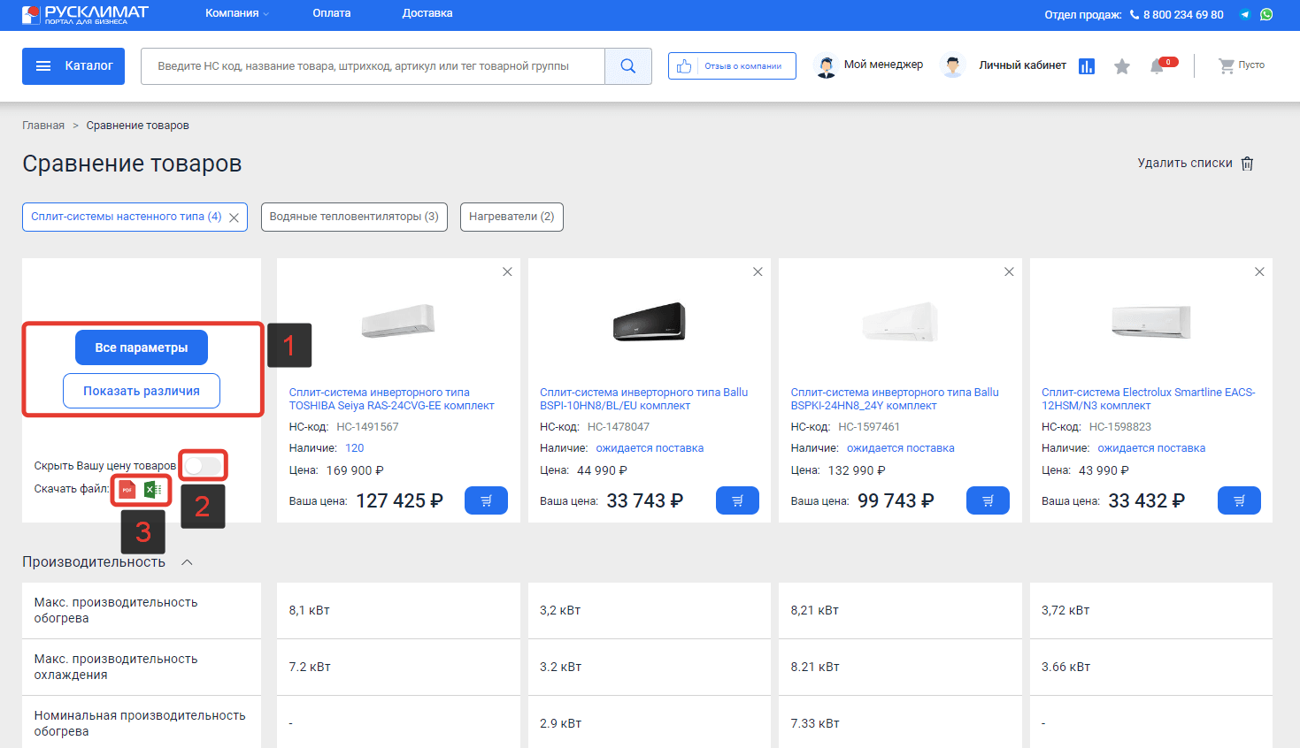
Task: Click the search magnifier button
Action: [x=628, y=66]
